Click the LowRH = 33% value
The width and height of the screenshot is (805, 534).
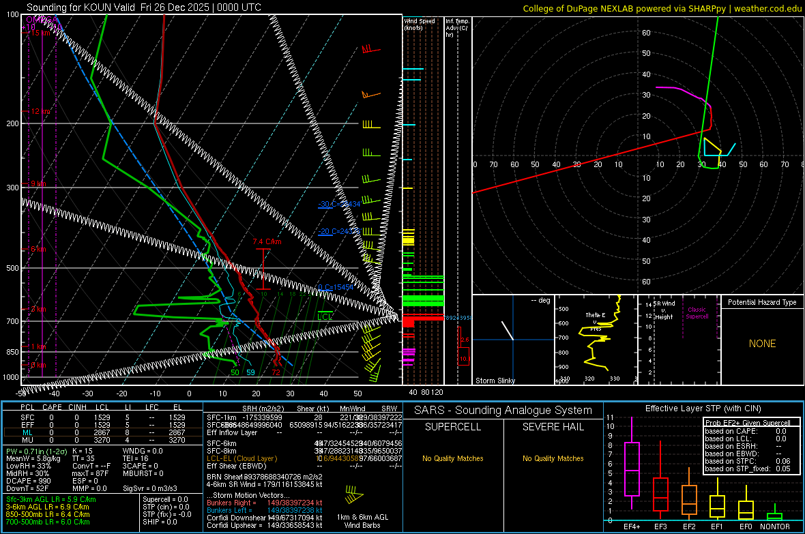pos(28,466)
